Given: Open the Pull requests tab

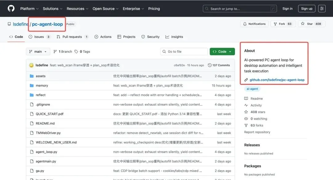Looking at the screenshot, I should pos(72,37).
